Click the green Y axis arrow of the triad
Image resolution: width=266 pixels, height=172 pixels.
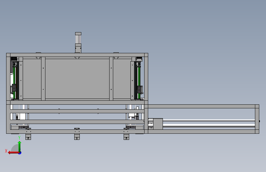point(20,146)
